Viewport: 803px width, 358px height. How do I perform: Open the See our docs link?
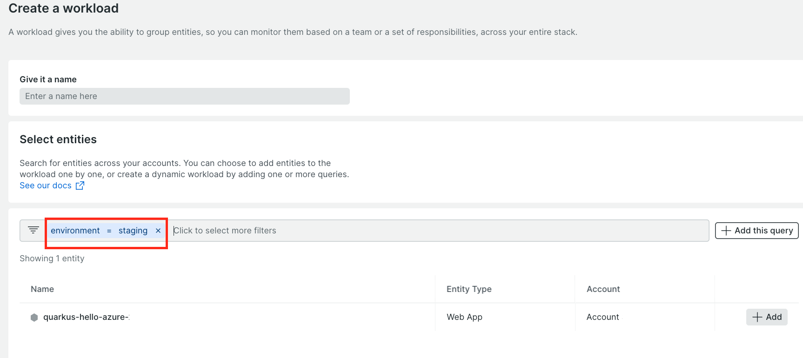tap(46, 186)
